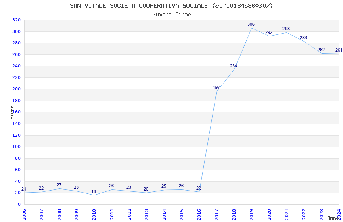Screen dimensions: 343x222
Task: Click the 2014 x-axis year label
Action: coord(164,214)
